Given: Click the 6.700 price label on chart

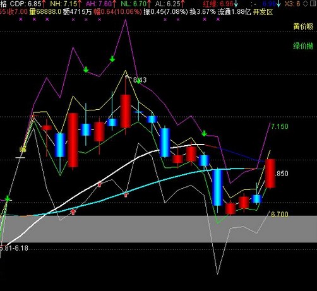Looking at the screenshot, I should (280, 214).
